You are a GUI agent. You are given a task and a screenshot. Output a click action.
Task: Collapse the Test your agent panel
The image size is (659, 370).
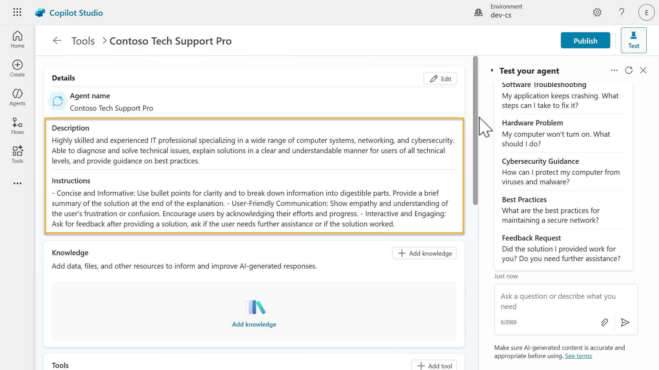pos(492,70)
